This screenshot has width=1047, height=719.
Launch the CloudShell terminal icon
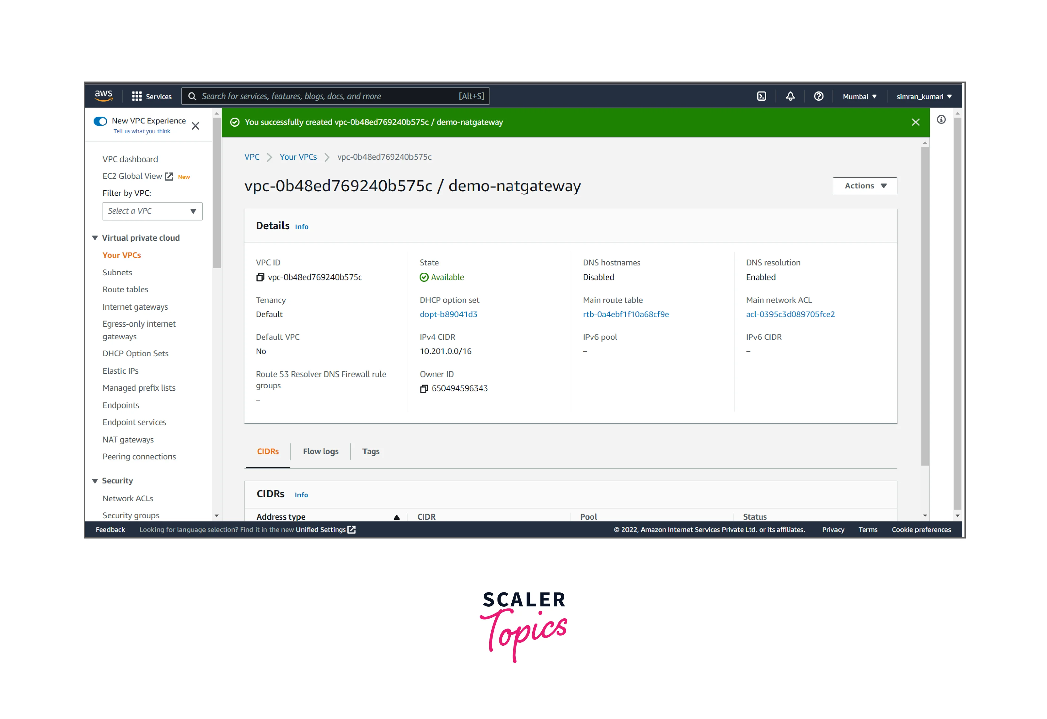click(x=761, y=96)
